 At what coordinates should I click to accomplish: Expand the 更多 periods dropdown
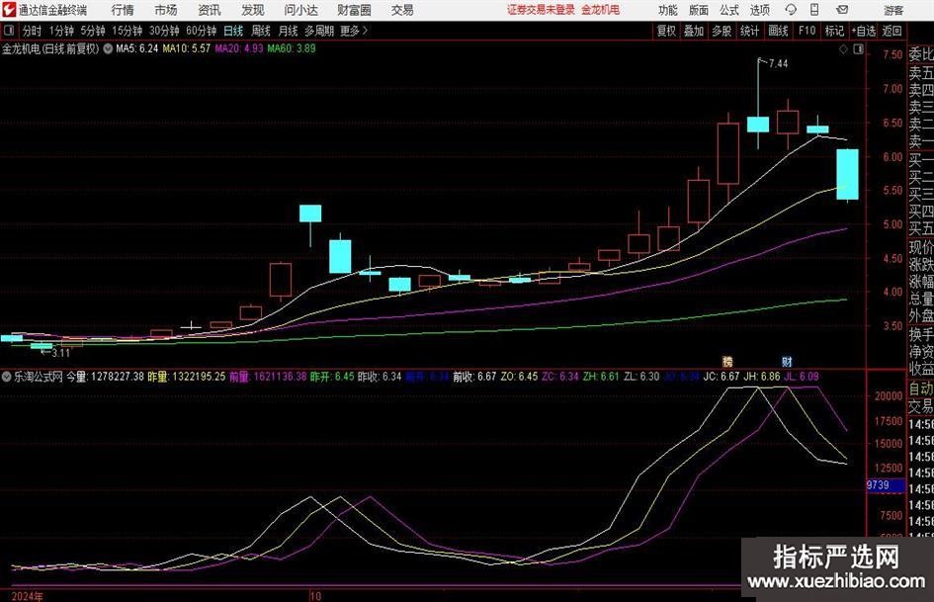353,31
